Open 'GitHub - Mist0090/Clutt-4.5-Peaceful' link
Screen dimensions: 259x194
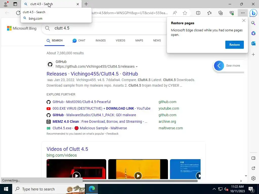coord(82,102)
